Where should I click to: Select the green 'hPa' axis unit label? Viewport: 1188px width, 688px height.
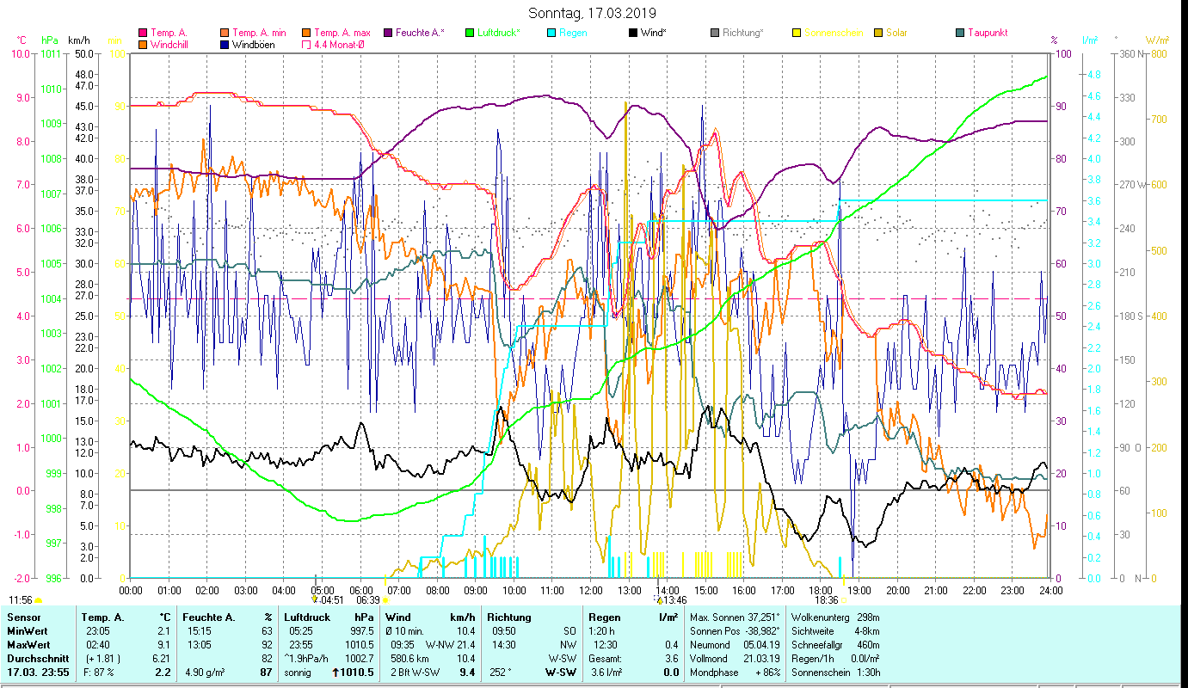(51, 40)
